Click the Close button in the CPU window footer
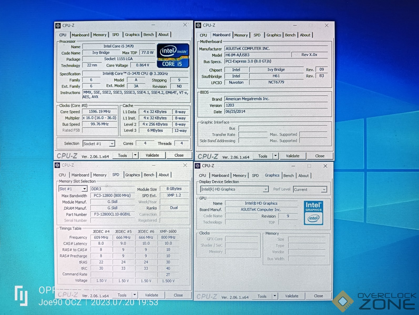419x315 pixels. (x=179, y=155)
